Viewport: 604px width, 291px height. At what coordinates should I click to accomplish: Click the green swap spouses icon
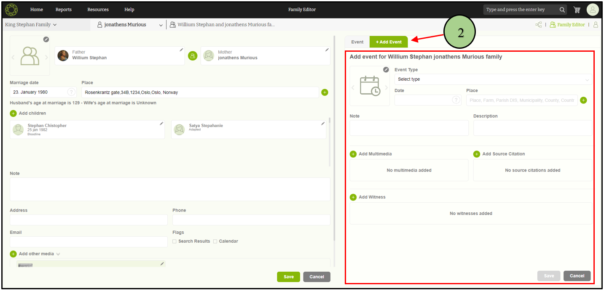coord(193,56)
